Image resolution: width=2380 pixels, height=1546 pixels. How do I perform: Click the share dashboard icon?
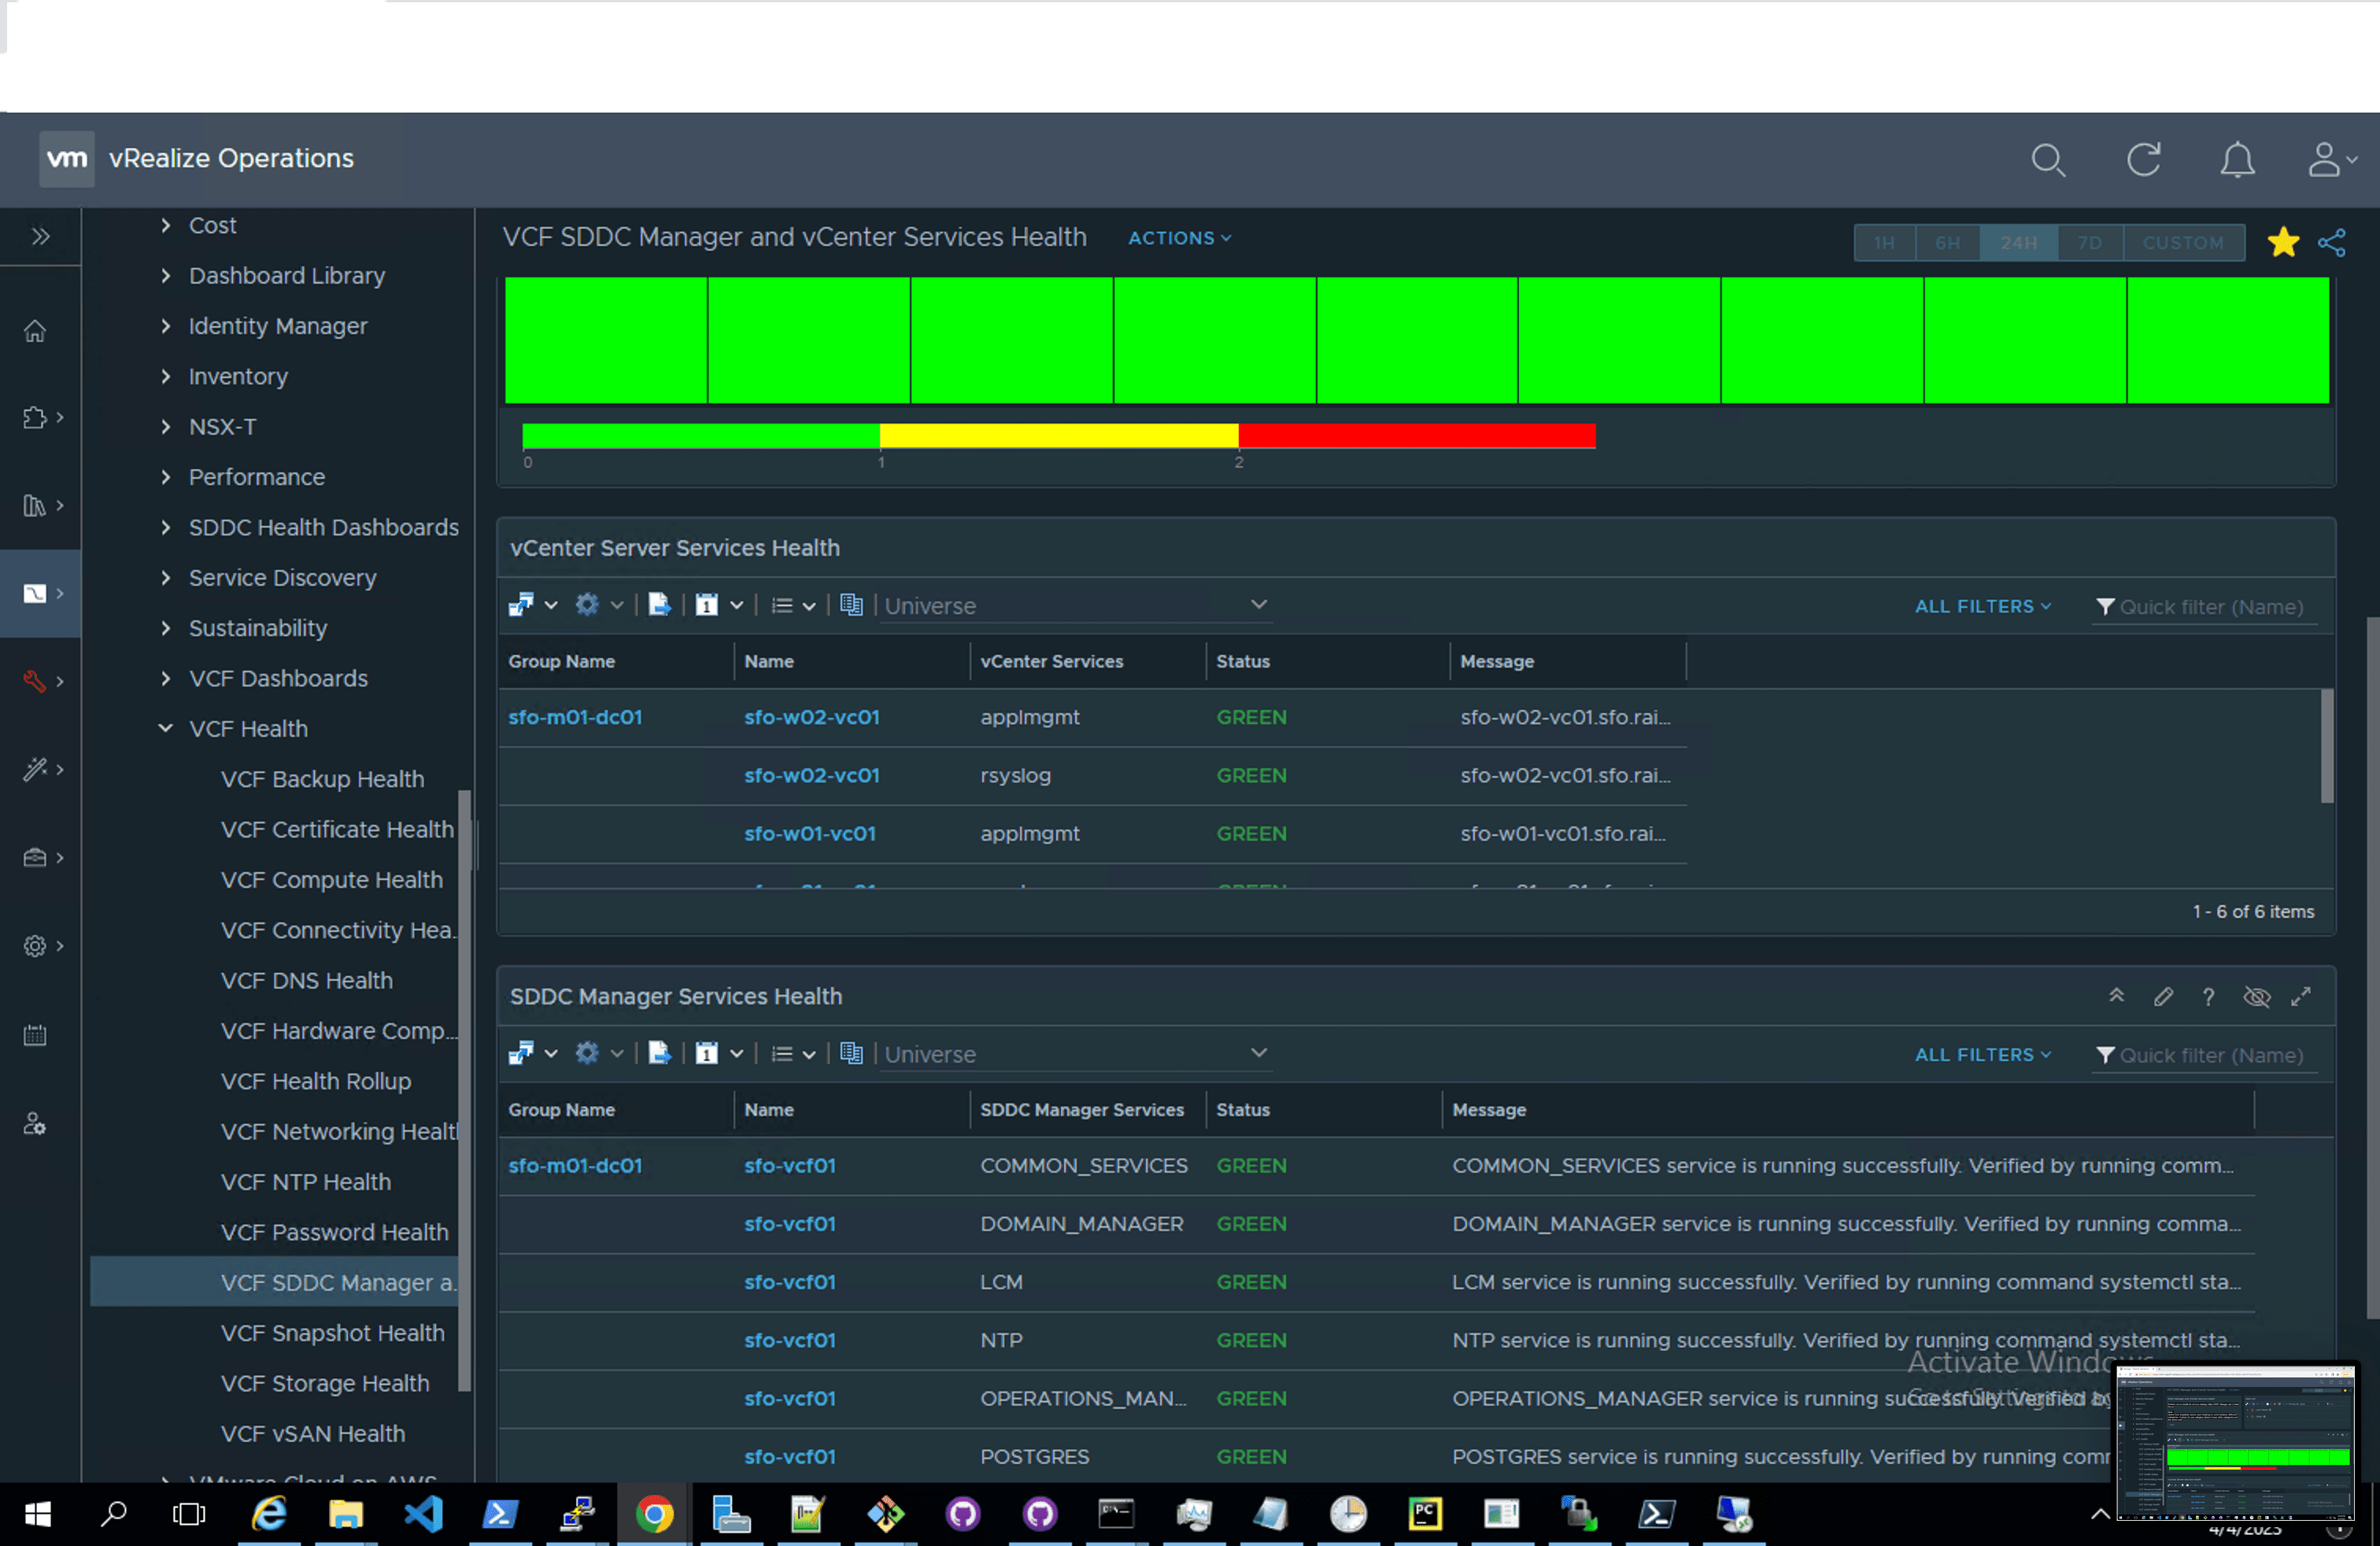2331,243
